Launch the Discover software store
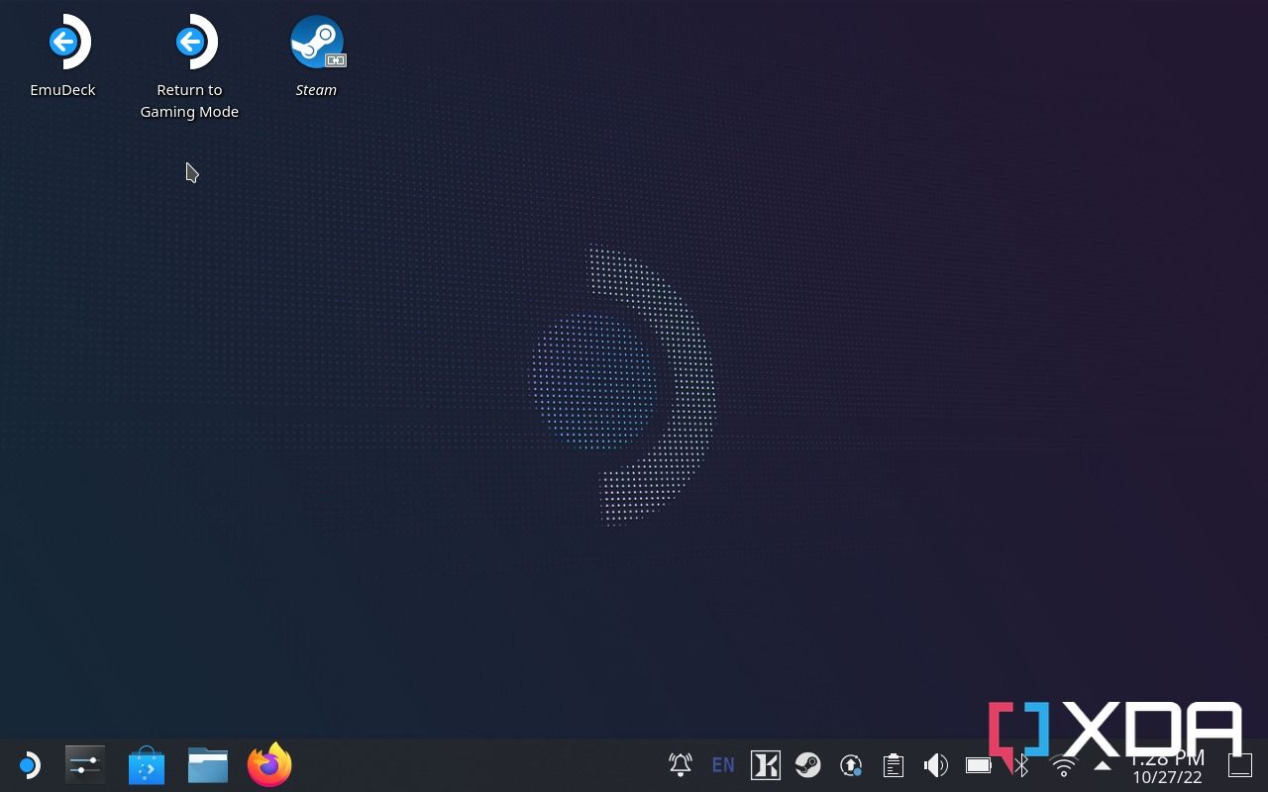The width and height of the screenshot is (1268, 792). (147, 765)
